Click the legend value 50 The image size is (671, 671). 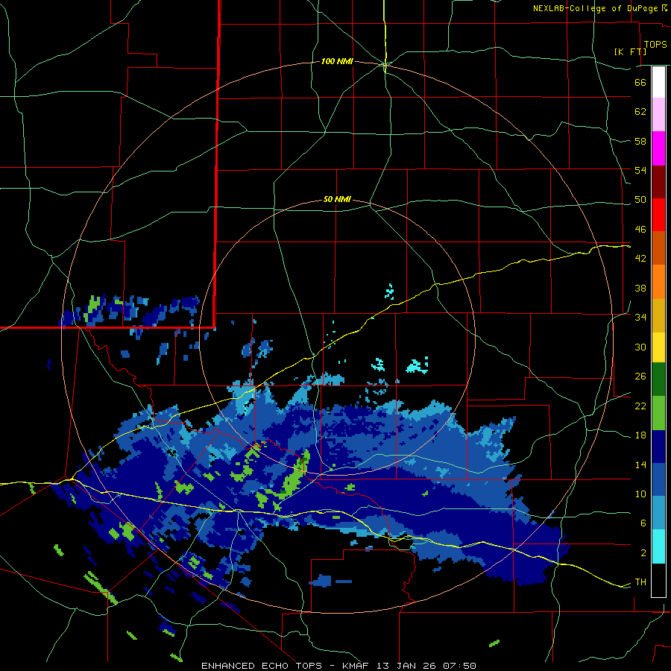[640, 199]
